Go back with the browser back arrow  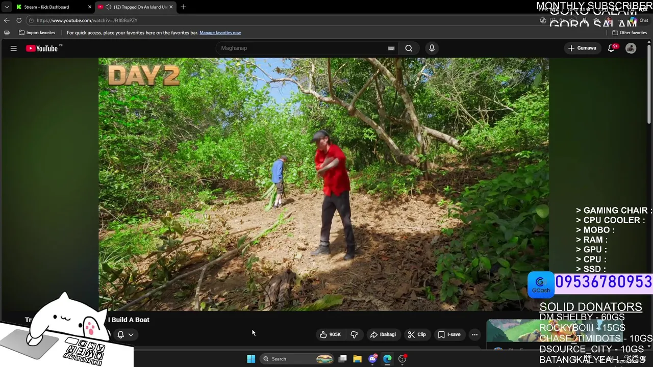(x=6, y=20)
